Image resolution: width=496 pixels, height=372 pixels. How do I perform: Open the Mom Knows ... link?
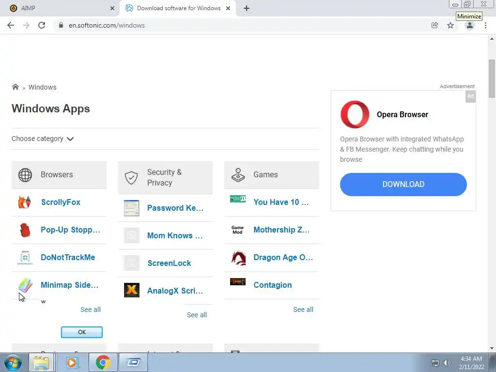[175, 236]
